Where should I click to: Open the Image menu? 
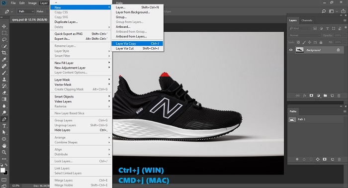(x=32, y=3)
